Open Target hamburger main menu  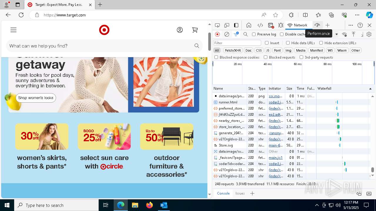(14, 30)
